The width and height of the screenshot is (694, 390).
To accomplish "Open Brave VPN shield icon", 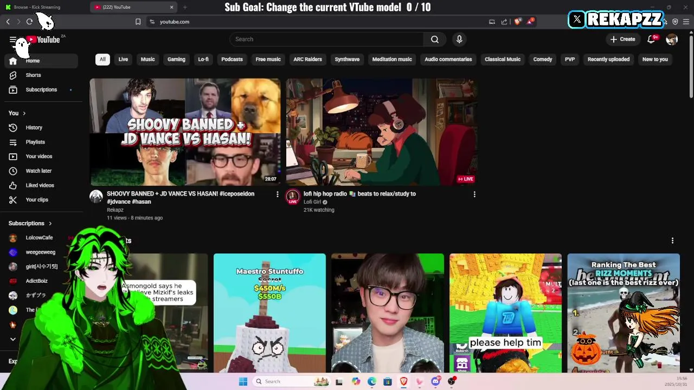I will tap(675, 22).
